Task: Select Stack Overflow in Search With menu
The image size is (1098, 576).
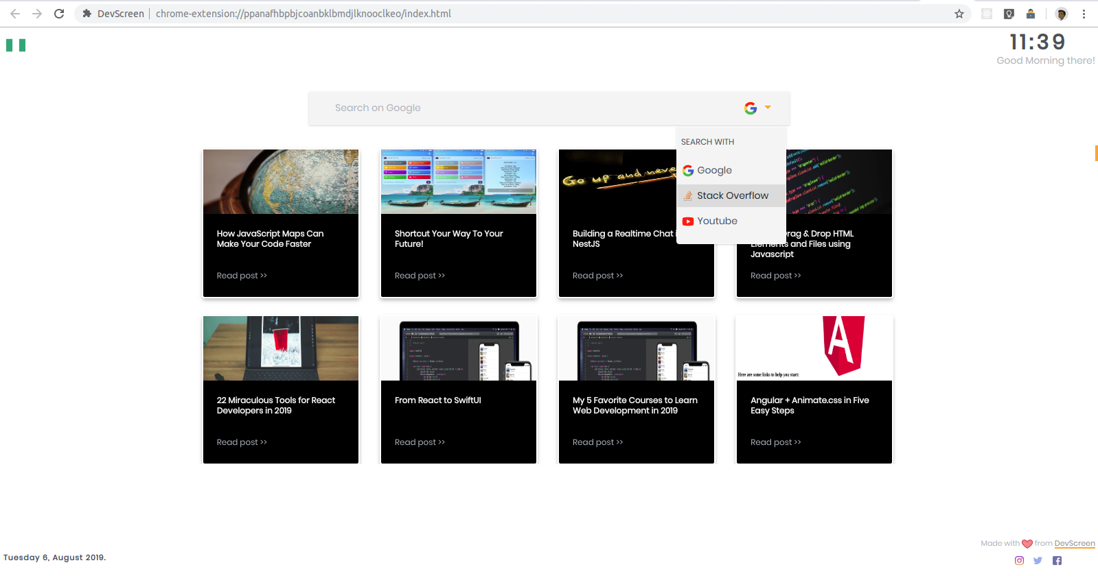Action: (731, 195)
